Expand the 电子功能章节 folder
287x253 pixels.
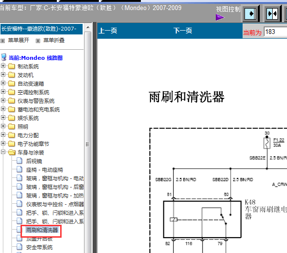coord(3,143)
